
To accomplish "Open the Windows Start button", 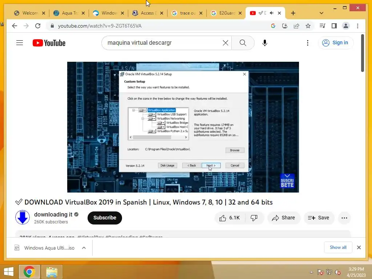I will pos(9,272).
